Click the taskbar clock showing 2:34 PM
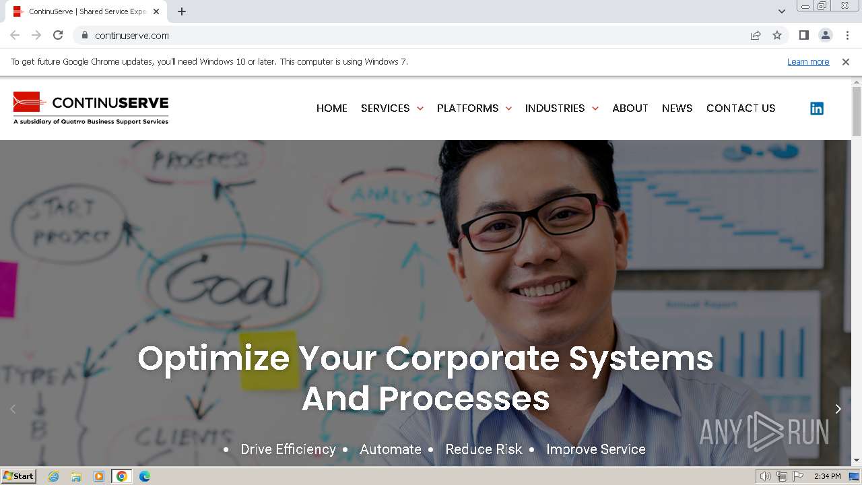Viewport: 862px width, 485px height. [827, 476]
